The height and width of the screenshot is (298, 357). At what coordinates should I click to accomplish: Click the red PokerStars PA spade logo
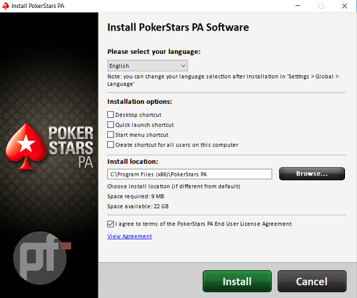pyautogui.click(x=26, y=146)
